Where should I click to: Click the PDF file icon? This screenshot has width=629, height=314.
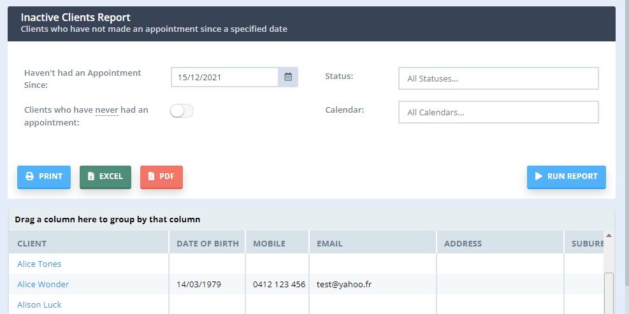coord(151,176)
